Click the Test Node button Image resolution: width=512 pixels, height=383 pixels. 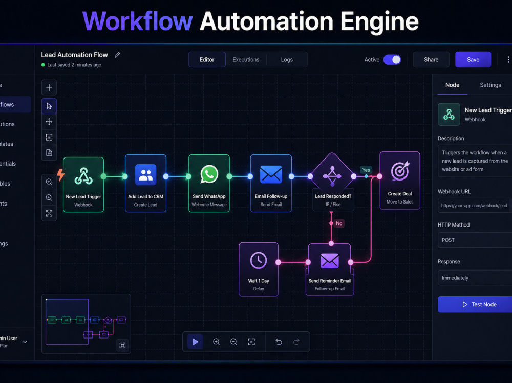coord(475,304)
